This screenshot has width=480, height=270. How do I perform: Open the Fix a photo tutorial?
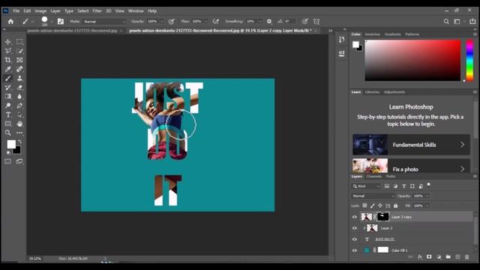coord(411,166)
